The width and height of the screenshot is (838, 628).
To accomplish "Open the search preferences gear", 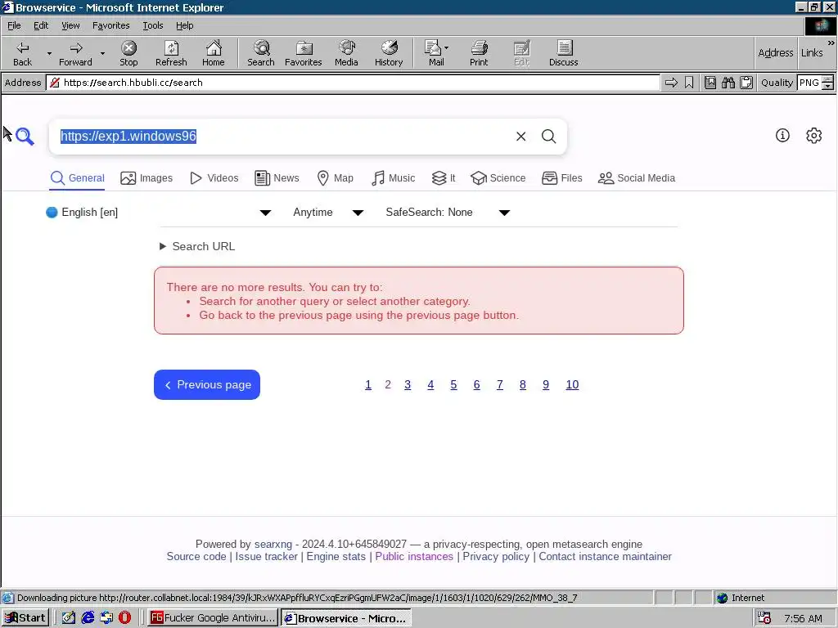I will click(814, 136).
